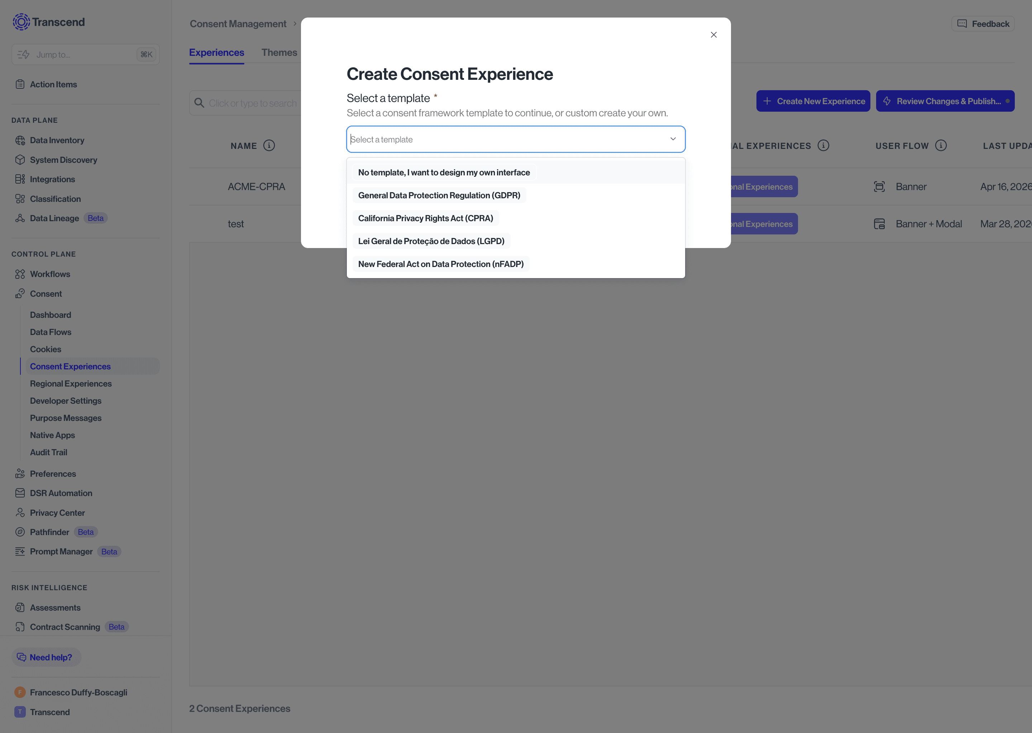Click Review Changes & Publish button
Screen dimensions: 1032x733
tap(945, 101)
